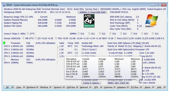The image size is (169, 93).
Task: Expand the SPD dropdown arrow
Action: 101,87
